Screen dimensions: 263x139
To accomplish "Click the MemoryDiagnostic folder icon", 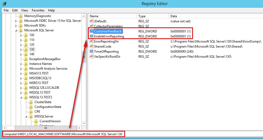I will click(21, 16).
